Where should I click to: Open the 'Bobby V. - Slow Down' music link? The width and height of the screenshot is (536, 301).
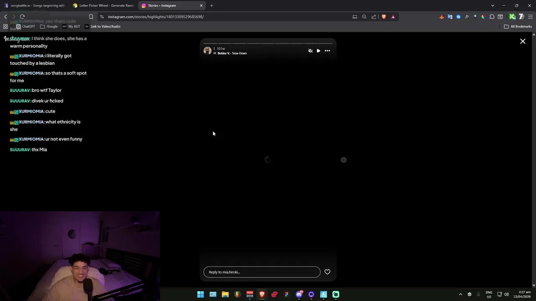point(232,53)
